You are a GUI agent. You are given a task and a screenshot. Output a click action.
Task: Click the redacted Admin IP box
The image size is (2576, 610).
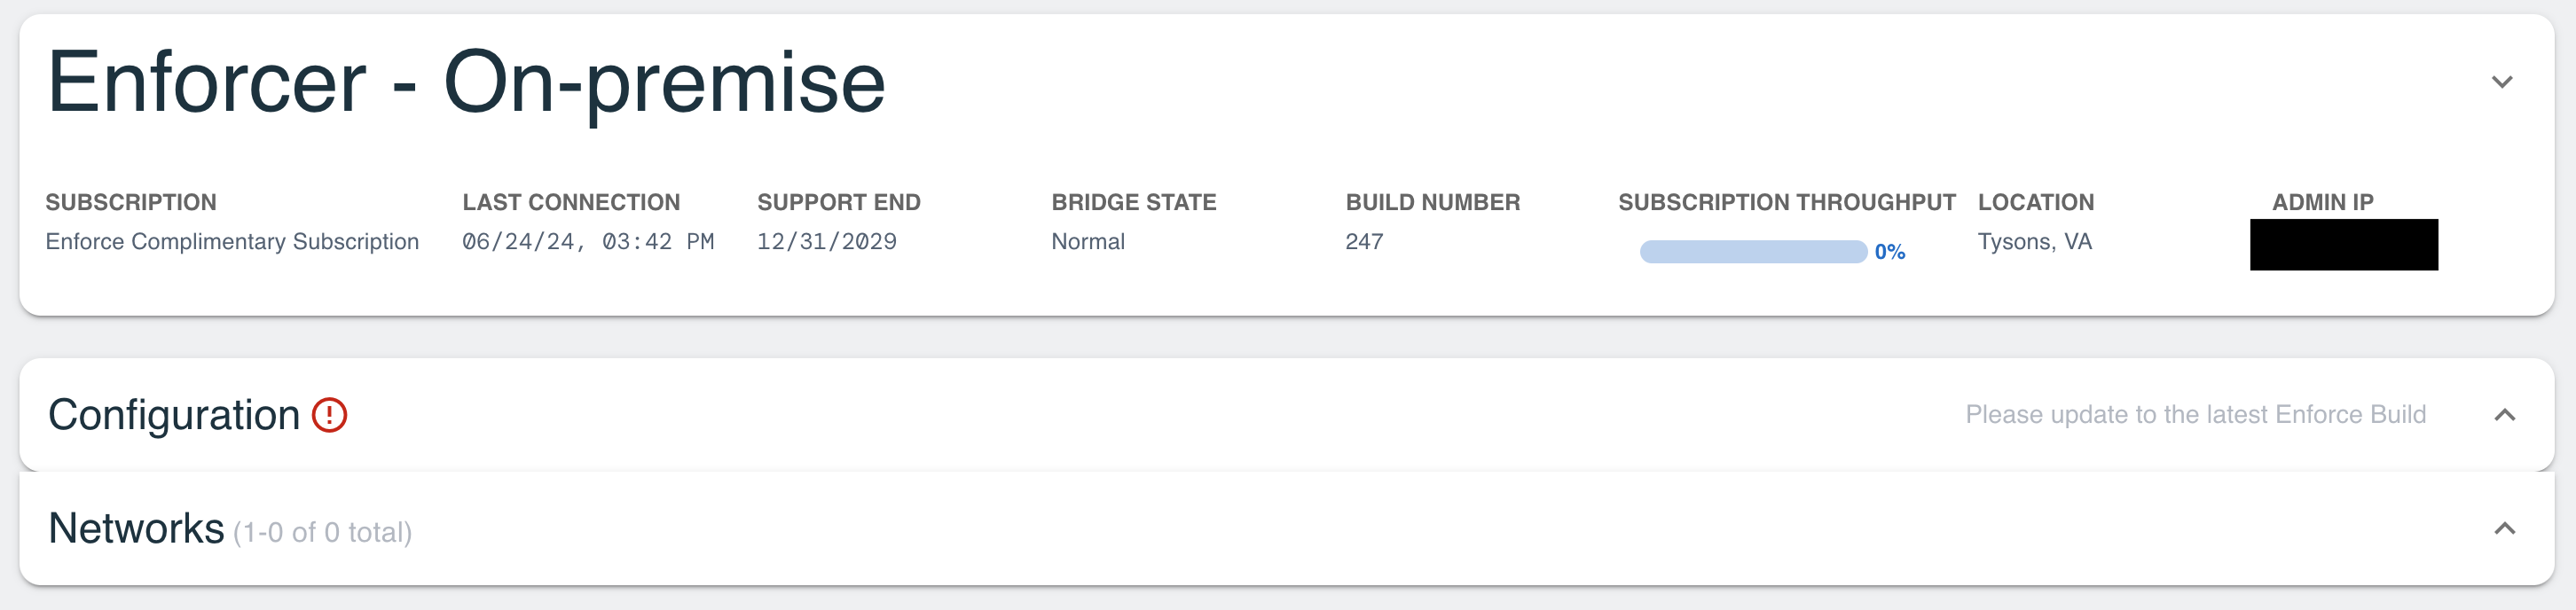(2343, 245)
